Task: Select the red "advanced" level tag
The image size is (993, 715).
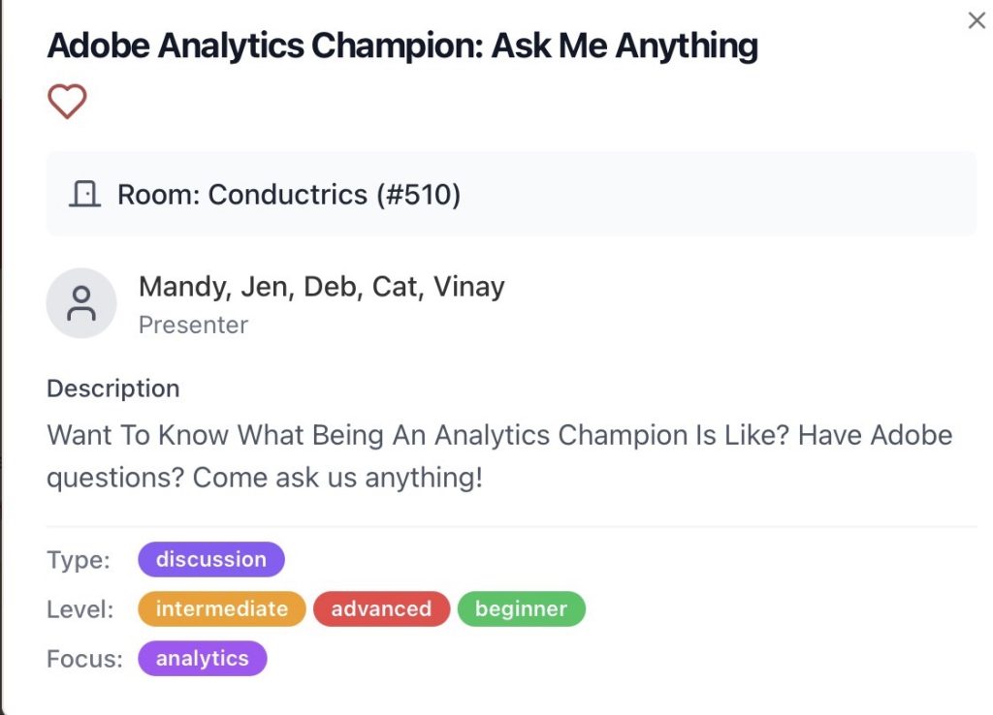Action: [381, 608]
